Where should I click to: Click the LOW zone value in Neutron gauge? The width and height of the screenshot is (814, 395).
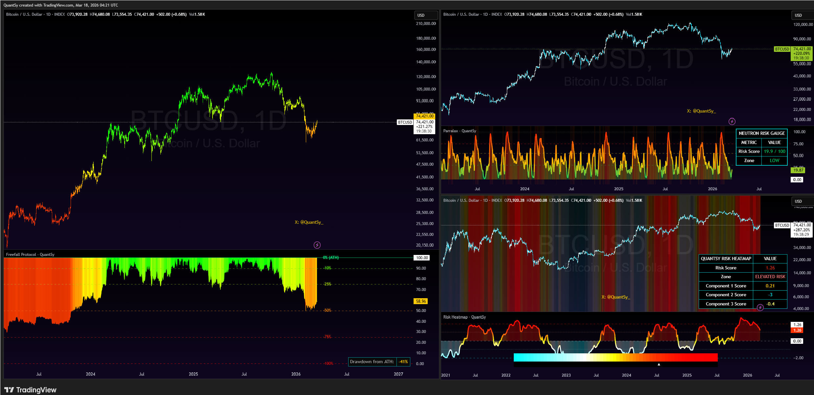coord(774,160)
